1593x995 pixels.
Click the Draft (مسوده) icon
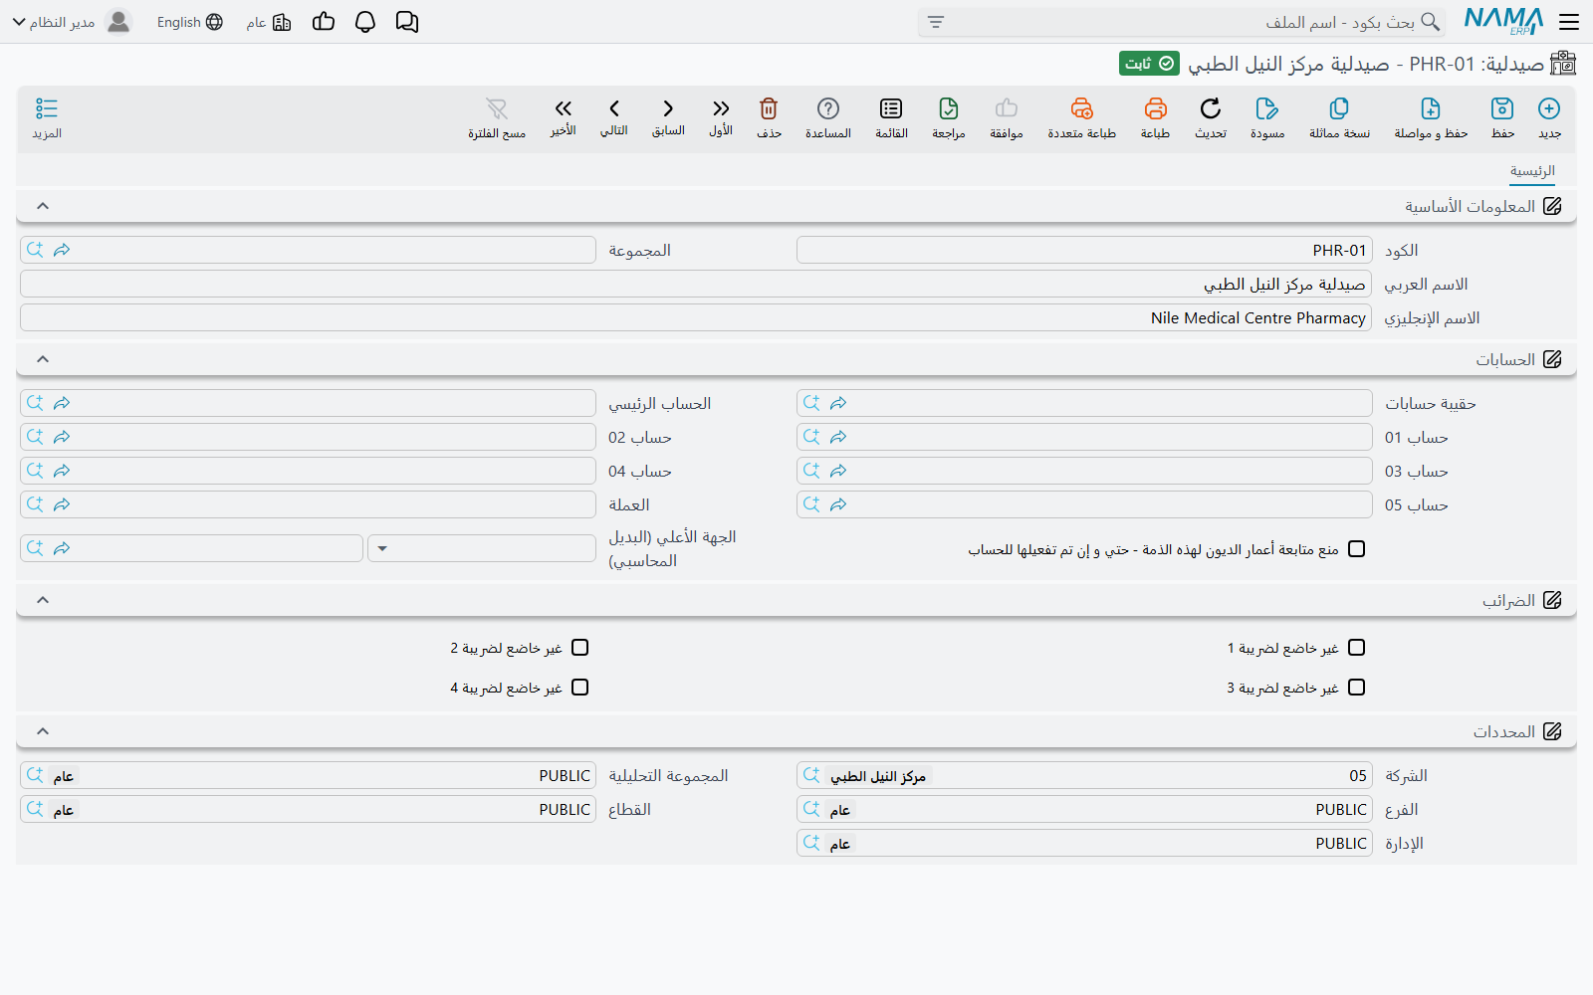1267,108
